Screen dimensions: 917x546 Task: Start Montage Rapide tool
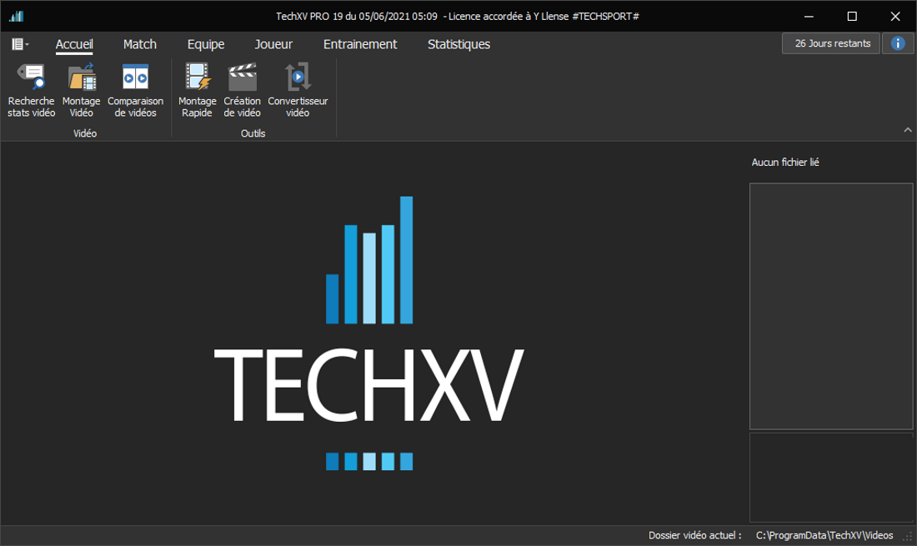(x=198, y=90)
